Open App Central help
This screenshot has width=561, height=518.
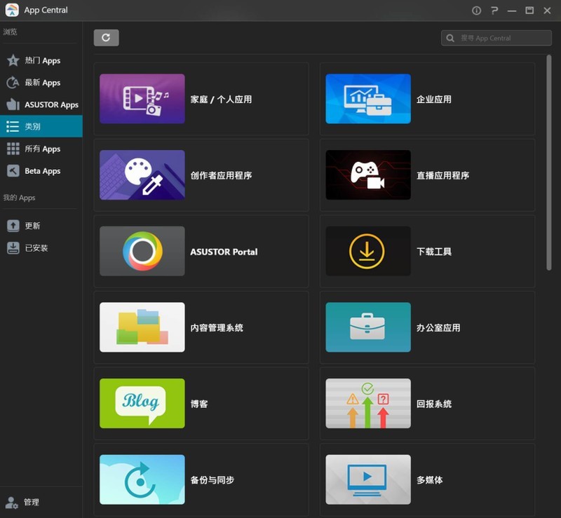click(494, 11)
